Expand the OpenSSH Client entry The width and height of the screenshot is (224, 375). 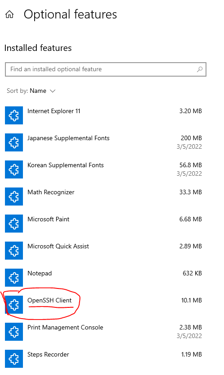(x=103, y=304)
